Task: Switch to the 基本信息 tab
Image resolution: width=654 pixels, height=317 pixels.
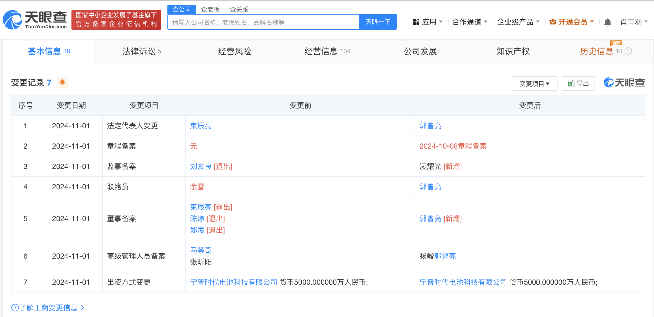Action: pyautogui.click(x=49, y=51)
